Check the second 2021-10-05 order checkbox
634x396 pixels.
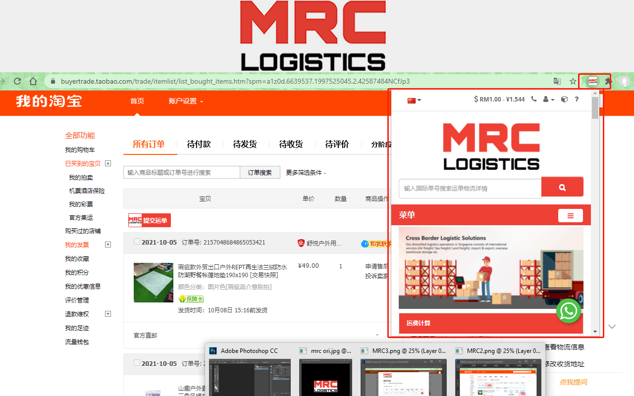[x=137, y=362]
